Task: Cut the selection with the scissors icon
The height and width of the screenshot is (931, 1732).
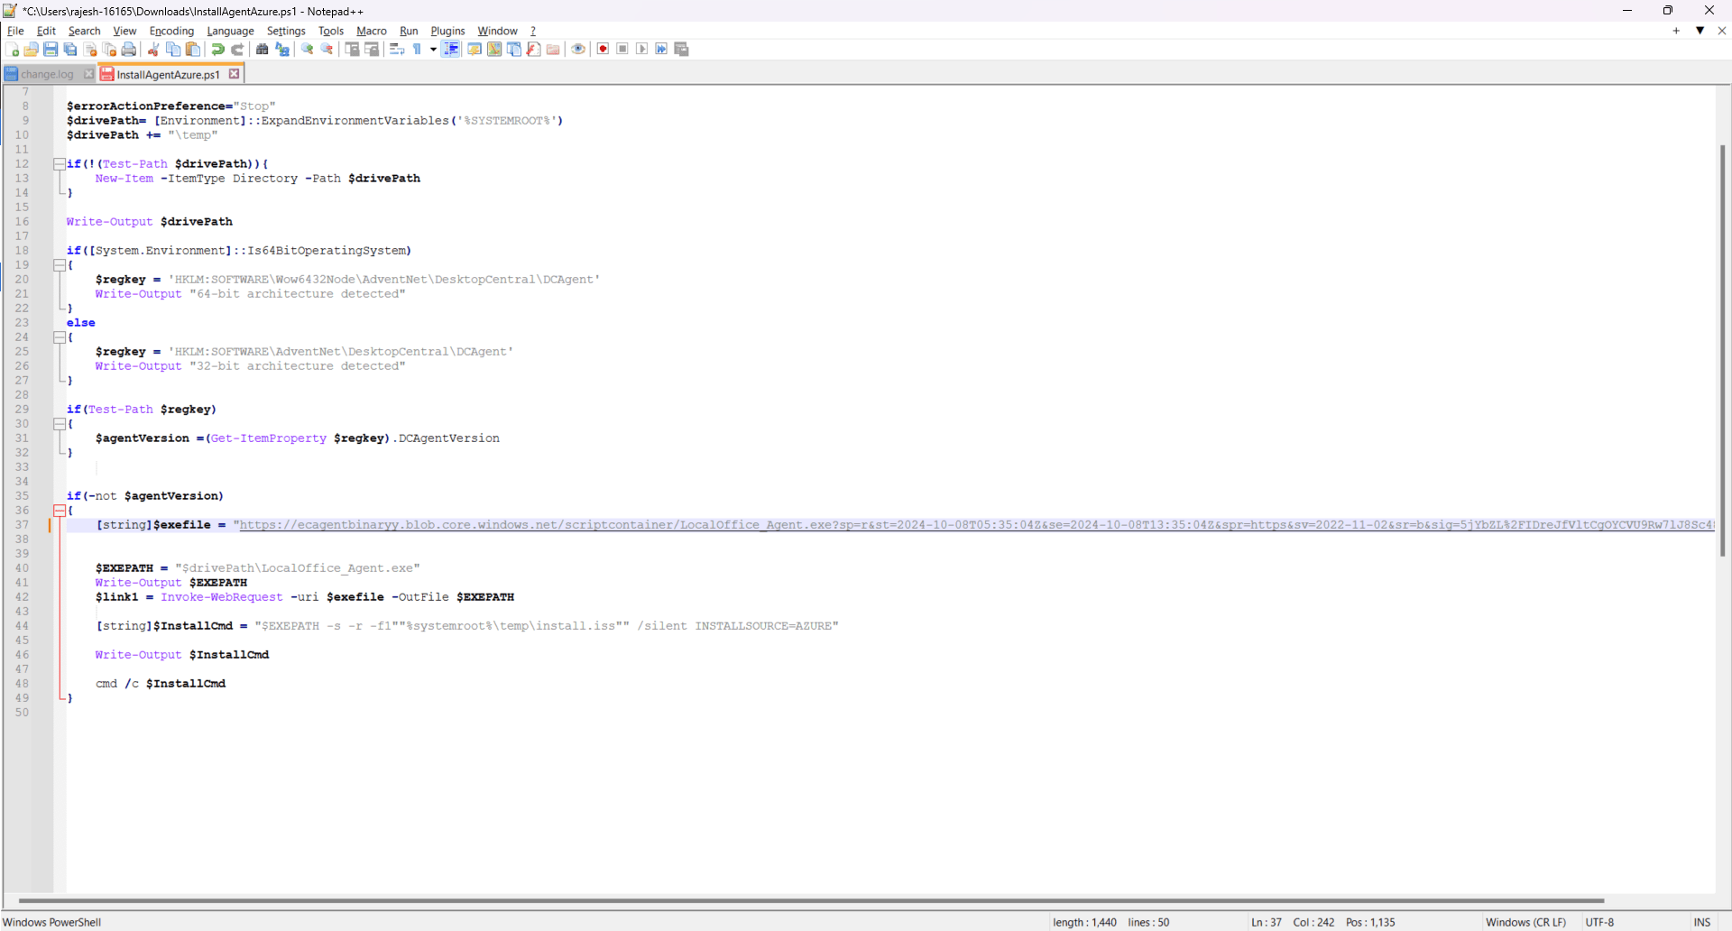Action: tap(153, 50)
